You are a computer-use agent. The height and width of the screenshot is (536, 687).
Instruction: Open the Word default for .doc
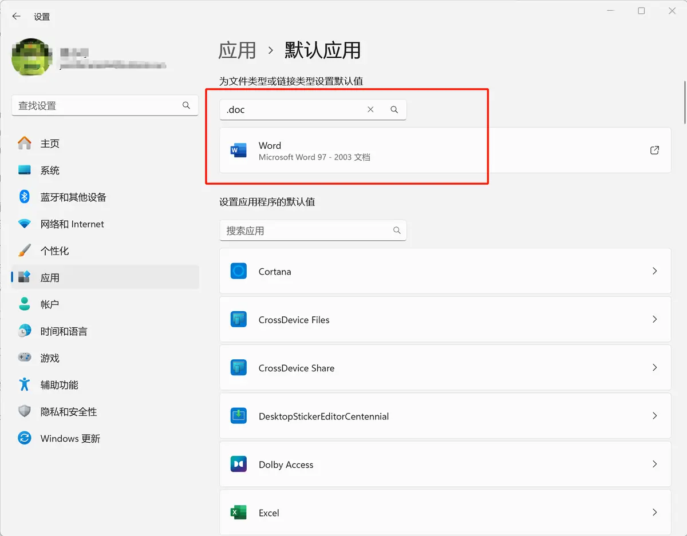point(445,150)
